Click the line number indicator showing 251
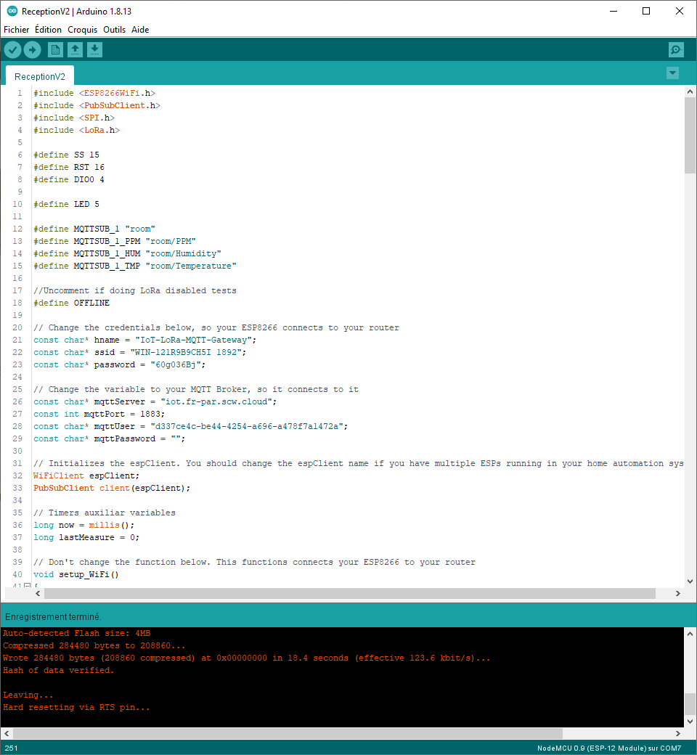This screenshot has height=755, width=697. [x=12, y=748]
